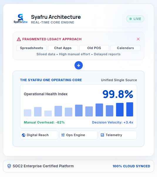Click the FRAGMENTED LEGACY APPROACH label
The width and height of the screenshot is (157, 177).
point(52,39)
